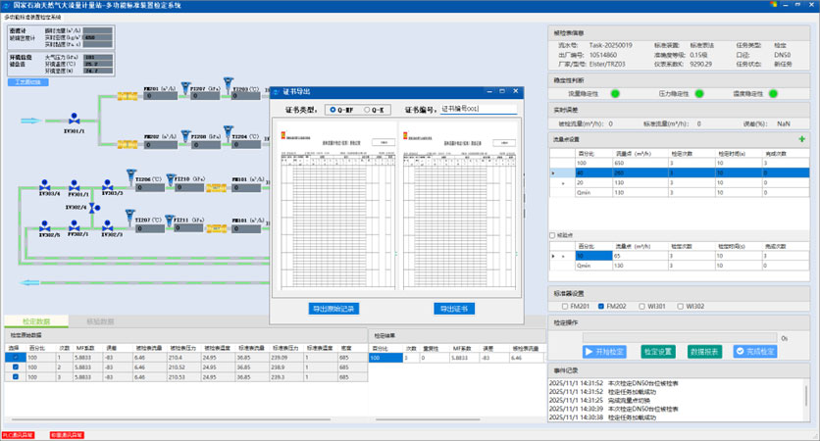Select the Q-K certificate type radio button
The width and height of the screenshot is (820, 441).
click(368, 109)
